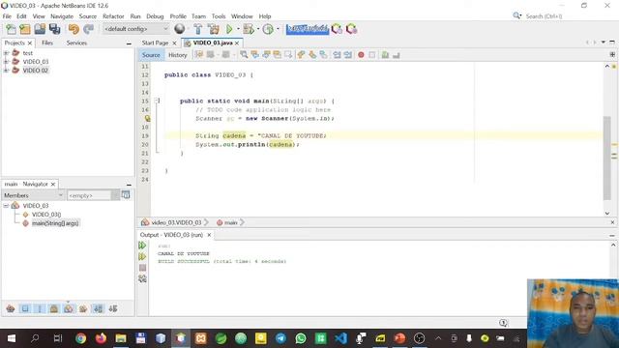Click the Navigator filter settings icon beside the empty field
Viewport: 619px width, 348px height.
click(x=126, y=195)
